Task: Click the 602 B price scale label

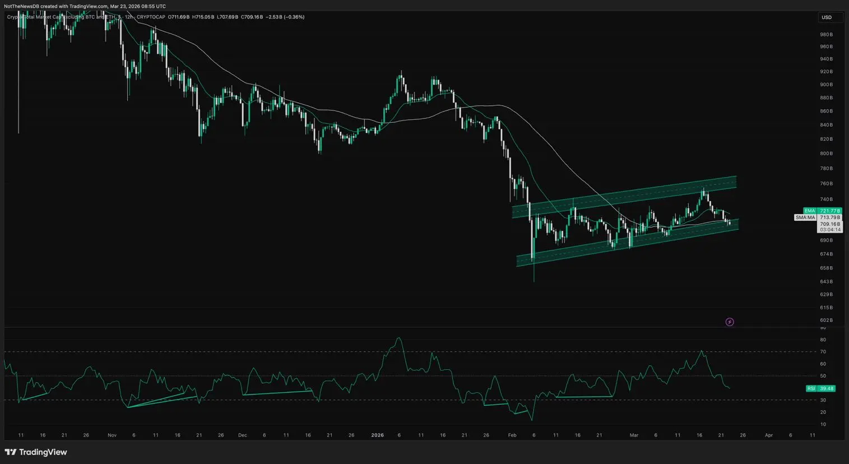Action: (826, 321)
